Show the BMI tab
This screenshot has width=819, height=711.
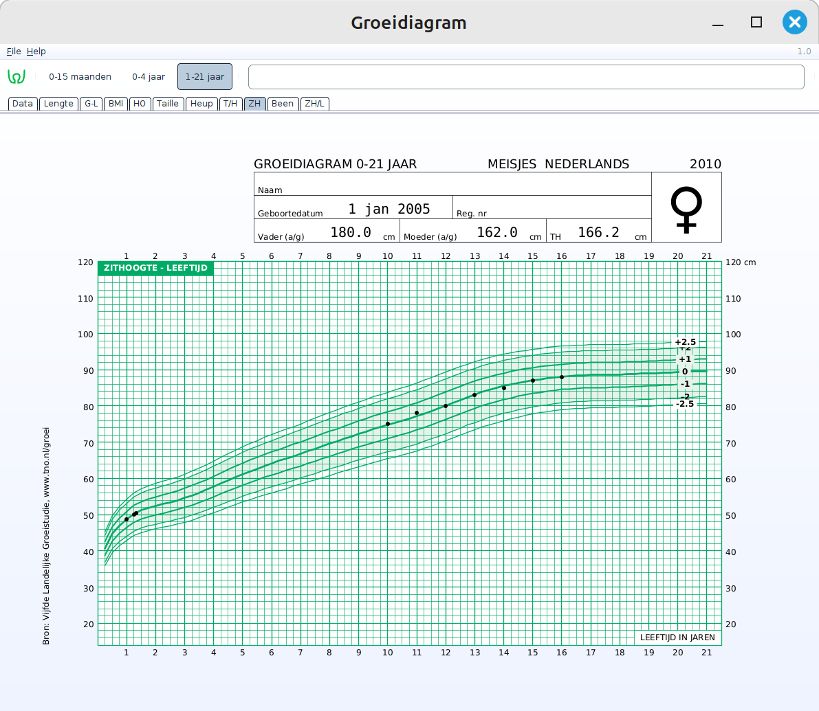pos(116,103)
